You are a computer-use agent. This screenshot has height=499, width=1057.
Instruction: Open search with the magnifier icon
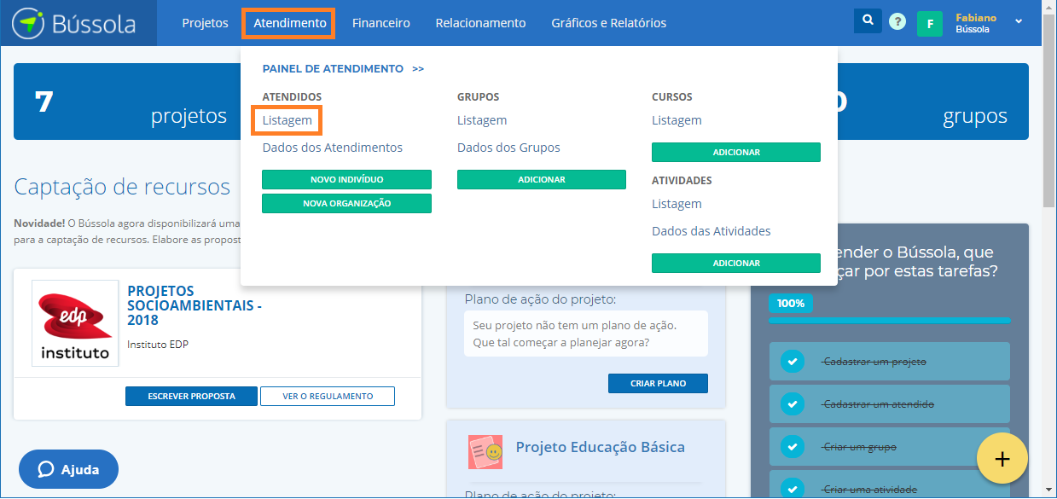[x=868, y=21]
